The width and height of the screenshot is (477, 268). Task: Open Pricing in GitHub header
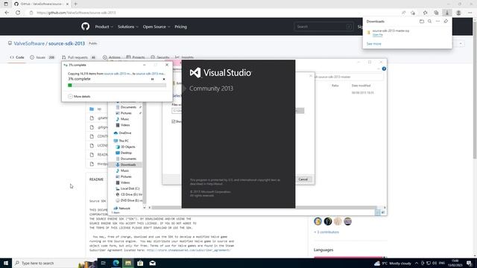(180, 27)
